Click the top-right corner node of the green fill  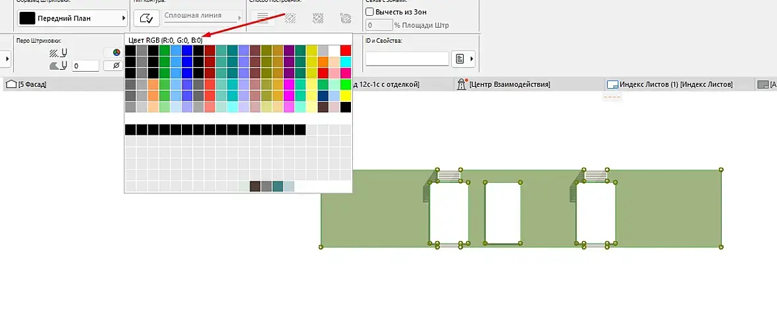pyautogui.click(x=721, y=170)
